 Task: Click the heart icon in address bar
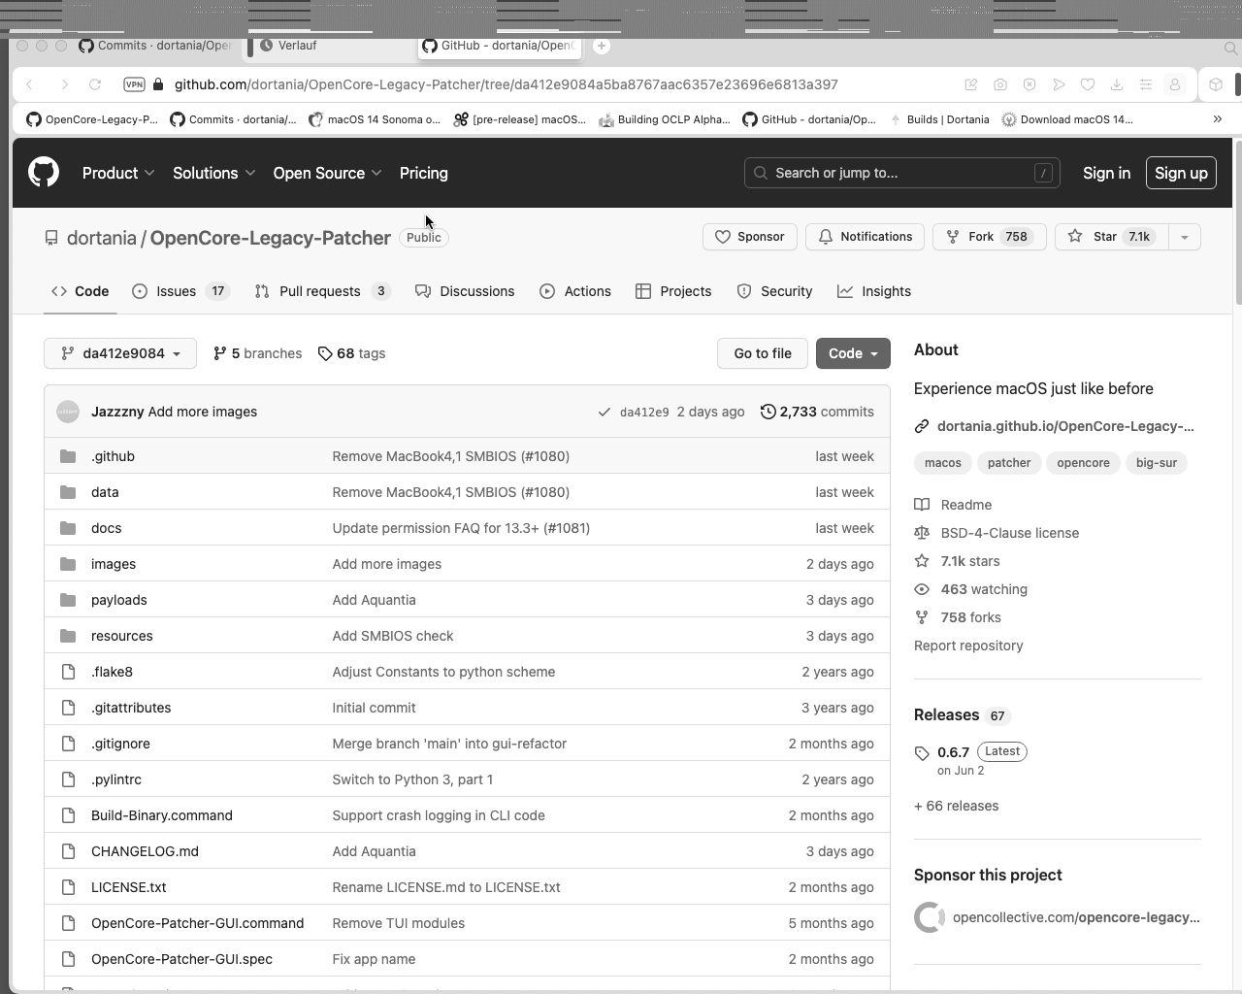[1088, 84]
